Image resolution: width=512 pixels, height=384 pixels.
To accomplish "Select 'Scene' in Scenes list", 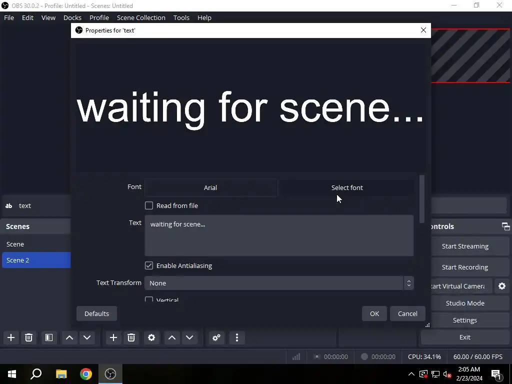I will (x=36, y=244).
